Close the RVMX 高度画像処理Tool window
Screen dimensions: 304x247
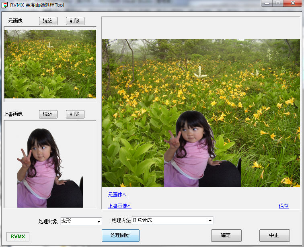[292, 3]
